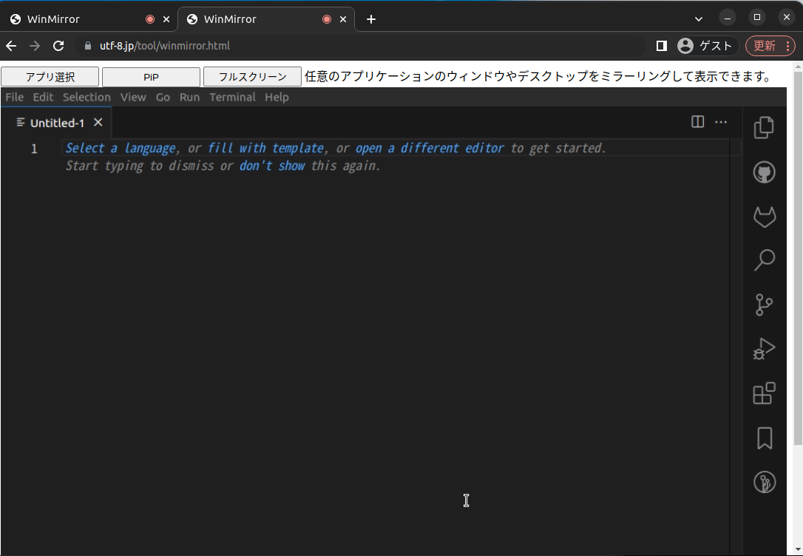The image size is (803, 556).
Task: Select the Untitled-1 editor tab
Action: coord(57,123)
